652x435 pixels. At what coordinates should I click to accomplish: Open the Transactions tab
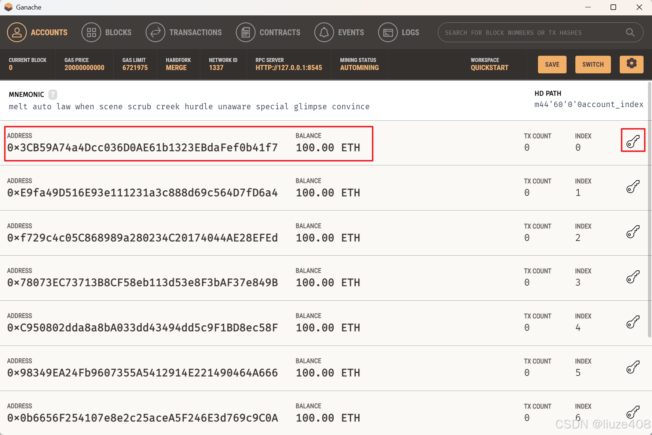(184, 32)
